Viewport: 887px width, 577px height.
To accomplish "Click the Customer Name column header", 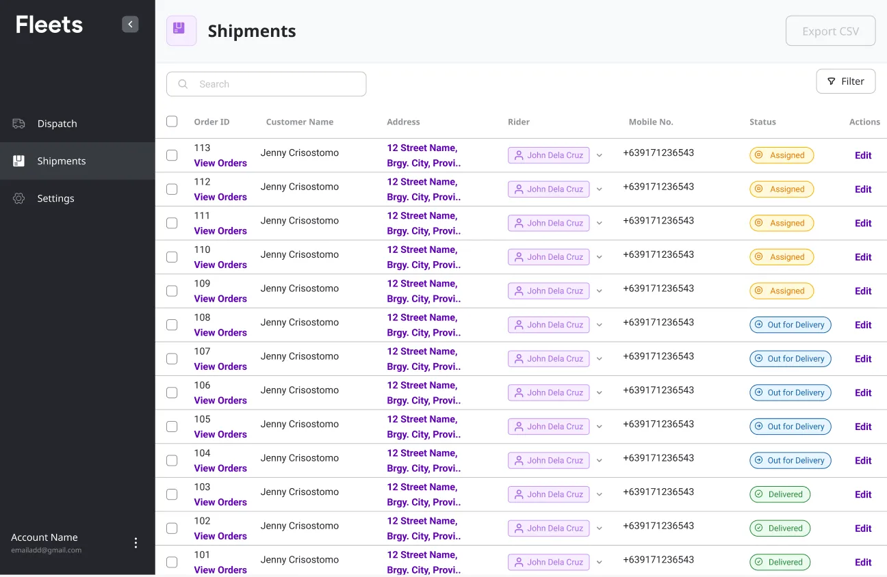I will coord(300,122).
